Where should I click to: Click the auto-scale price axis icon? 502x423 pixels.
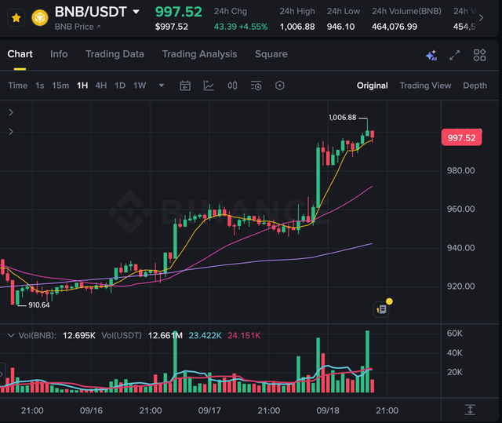[x=470, y=410]
